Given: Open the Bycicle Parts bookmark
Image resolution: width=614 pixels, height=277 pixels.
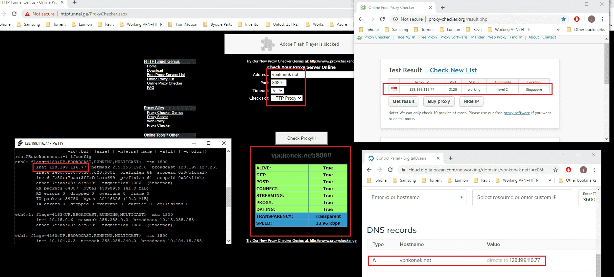Looking at the screenshot, I should [218, 24].
